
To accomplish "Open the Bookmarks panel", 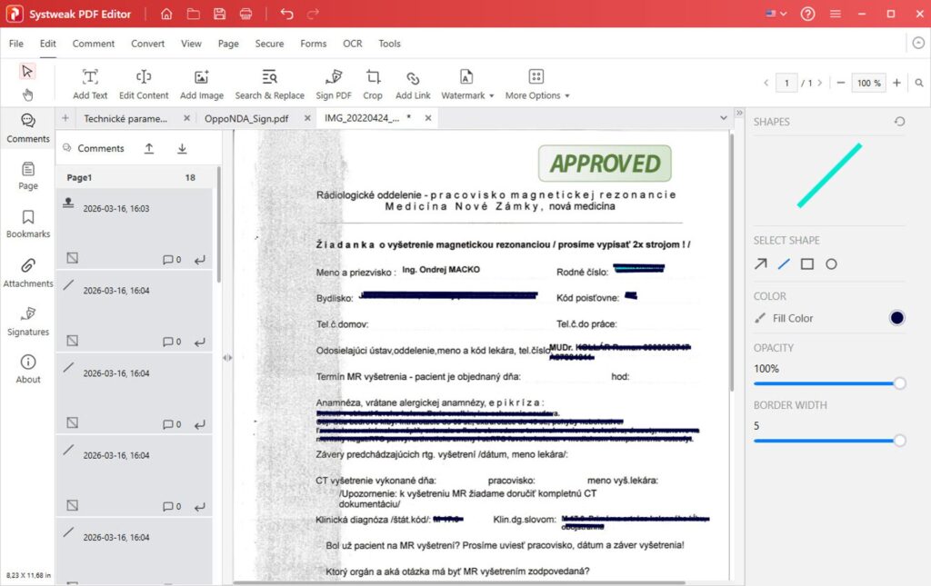I will 27,223.
